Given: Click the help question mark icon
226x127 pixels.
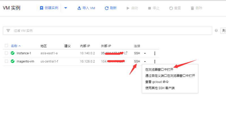Looking at the screenshot, I should (x=216, y=30).
